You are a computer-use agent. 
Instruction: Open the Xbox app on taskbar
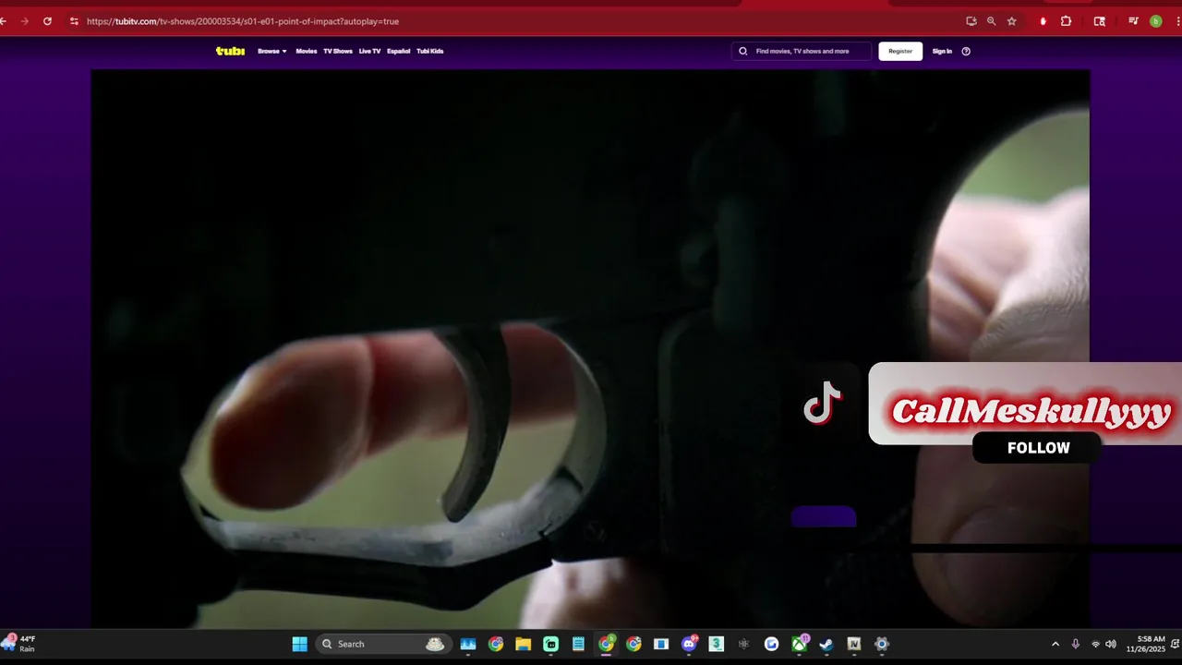click(799, 644)
